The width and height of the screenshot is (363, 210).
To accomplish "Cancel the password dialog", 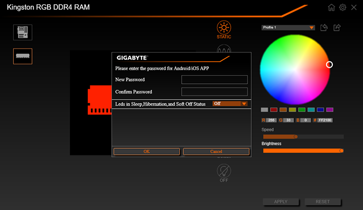I will pos(216,151).
